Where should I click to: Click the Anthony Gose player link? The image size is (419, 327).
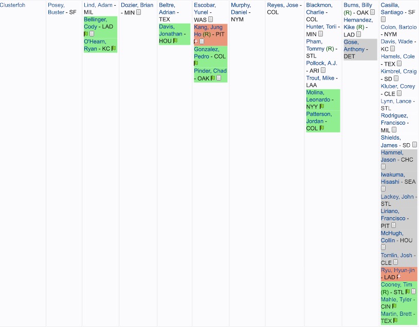pos(354,46)
